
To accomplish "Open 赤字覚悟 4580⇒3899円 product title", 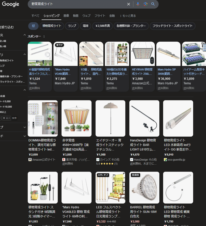I will point(76,145).
